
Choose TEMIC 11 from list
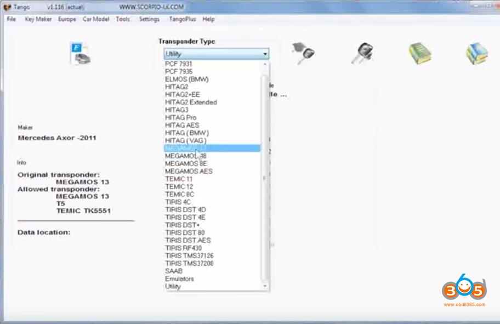(213, 179)
